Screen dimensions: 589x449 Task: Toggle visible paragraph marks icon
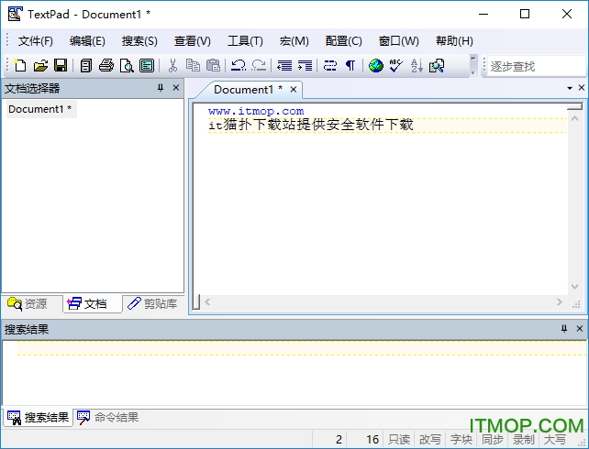click(x=350, y=66)
